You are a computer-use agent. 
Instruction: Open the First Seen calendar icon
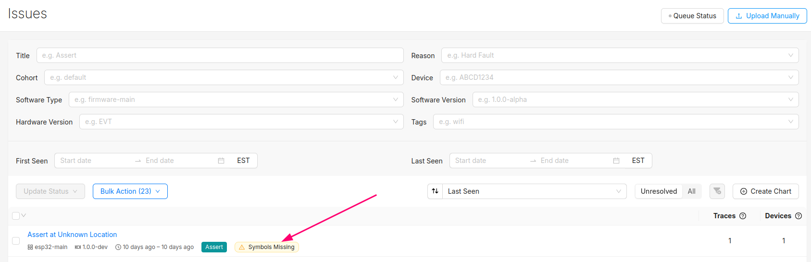[221, 161]
